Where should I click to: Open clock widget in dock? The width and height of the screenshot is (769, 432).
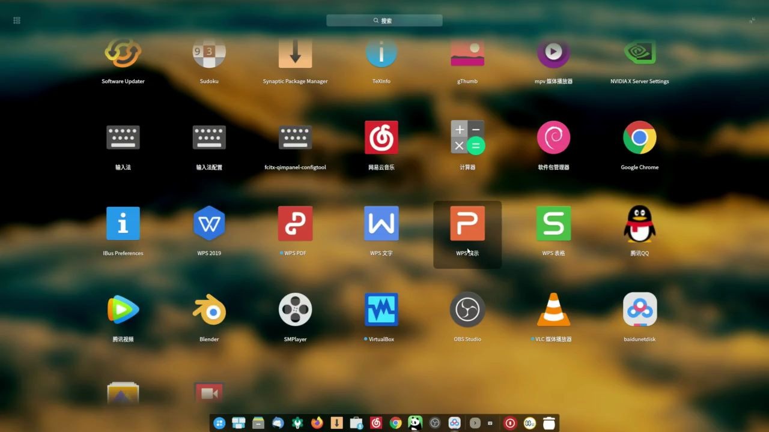pos(529,423)
